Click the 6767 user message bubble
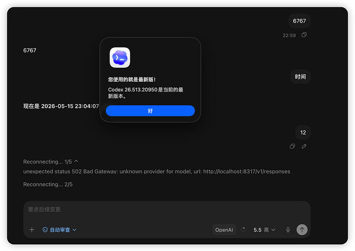 click(299, 21)
